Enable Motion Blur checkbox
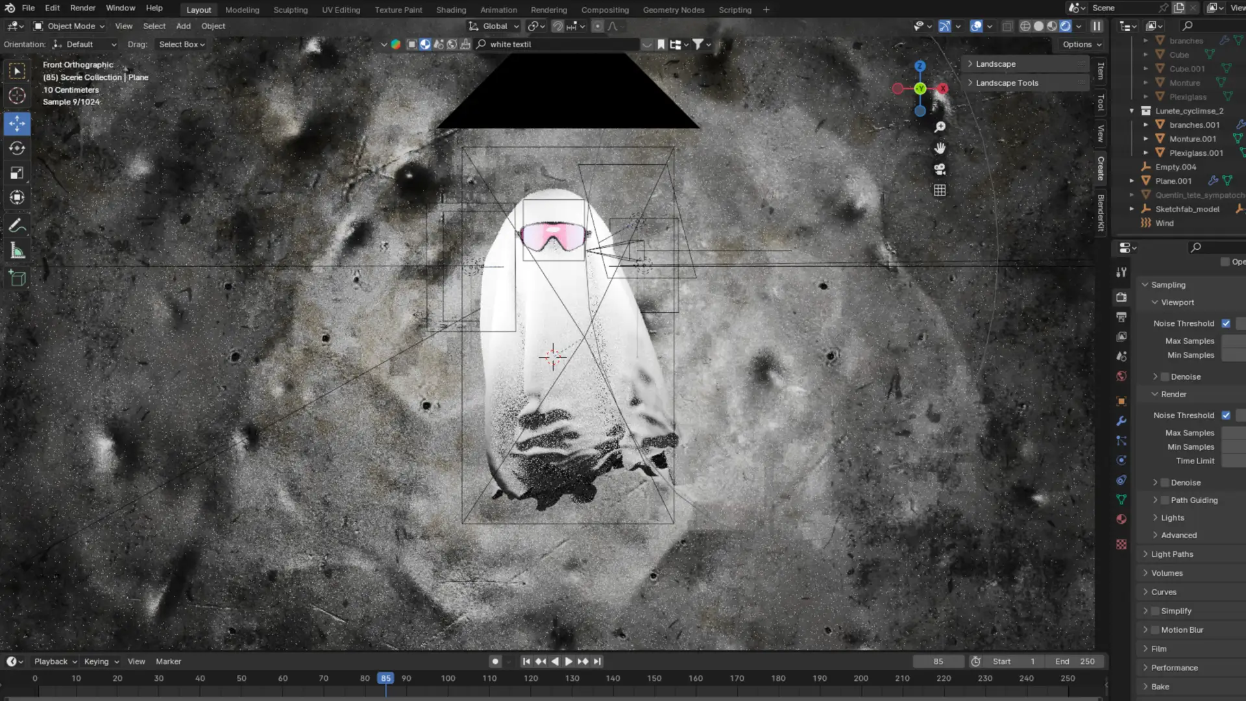 [1155, 630]
